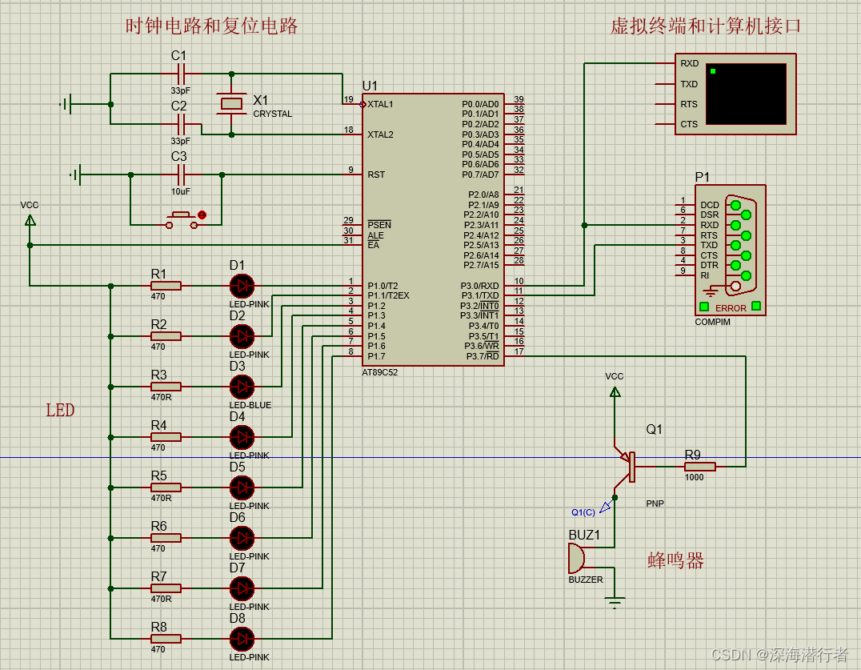Image resolution: width=861 pixels, height=670 pixels.
Task: Click the CRYSTAL oscillator X1
Action: (230, 104)
